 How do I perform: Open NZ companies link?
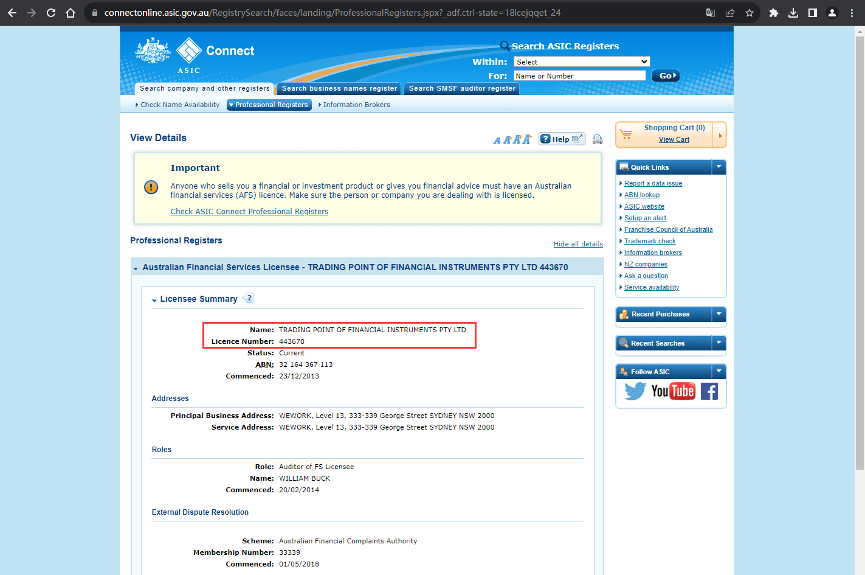pos(646,264)
